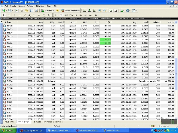Click the green T/P cell of order 50628
178x133 pixels.
(x=105, y=43)
